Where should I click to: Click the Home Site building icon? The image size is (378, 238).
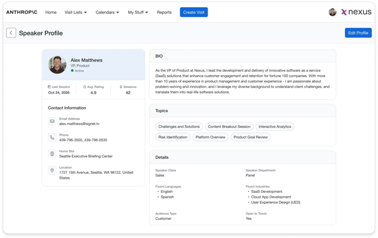coord(52,154)
